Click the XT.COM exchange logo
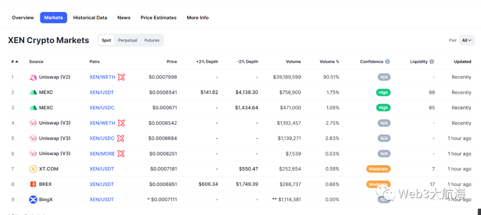 33,169
